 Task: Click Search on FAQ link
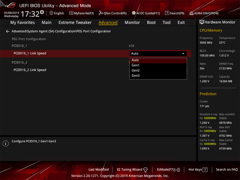(227, 170)
